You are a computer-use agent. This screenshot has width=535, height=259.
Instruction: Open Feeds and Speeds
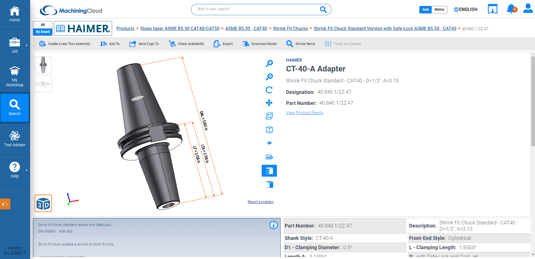343,44
